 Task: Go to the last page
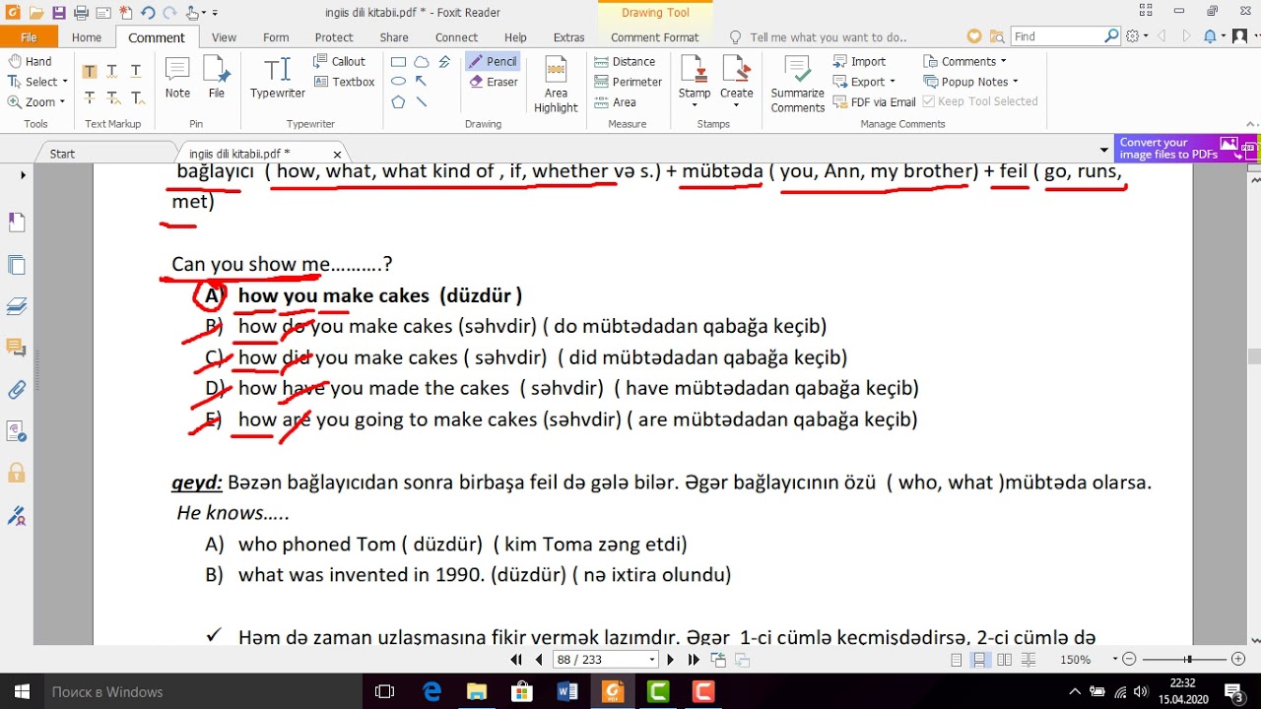[694, 660]
